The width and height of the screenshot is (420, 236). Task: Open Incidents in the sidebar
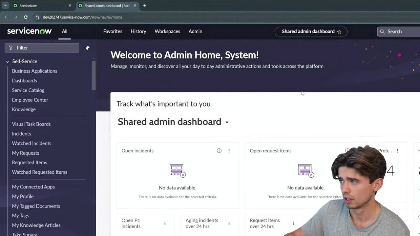(21, 134)
